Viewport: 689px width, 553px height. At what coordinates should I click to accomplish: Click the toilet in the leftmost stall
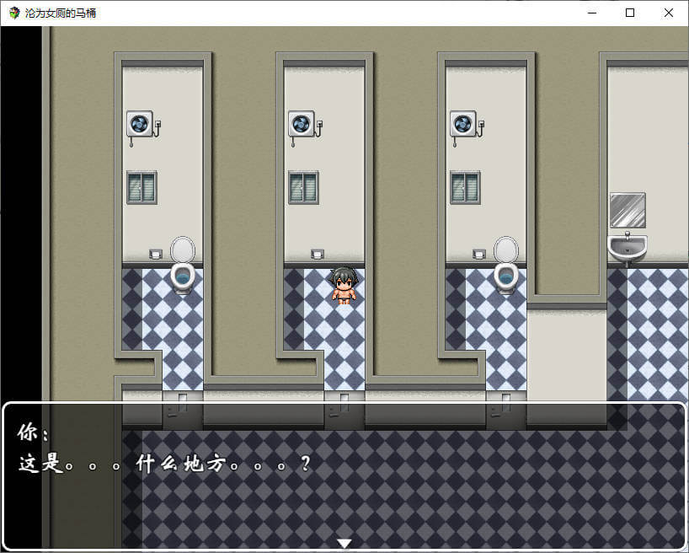point(183,265)
